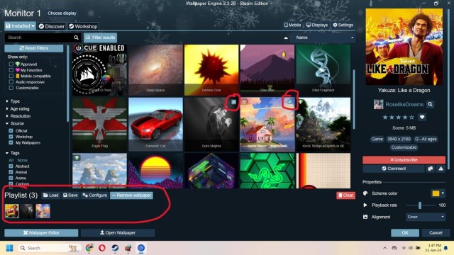
Task: Uncheck the Abstract tag checkbox
Action: [11, 166]
